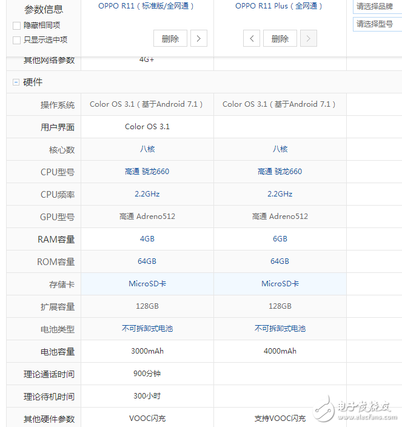This screenshot has width=402, height=427.
Task: Click 不可拆卸式电池 link in R11 Plus column
Action: tap(280, 329)
